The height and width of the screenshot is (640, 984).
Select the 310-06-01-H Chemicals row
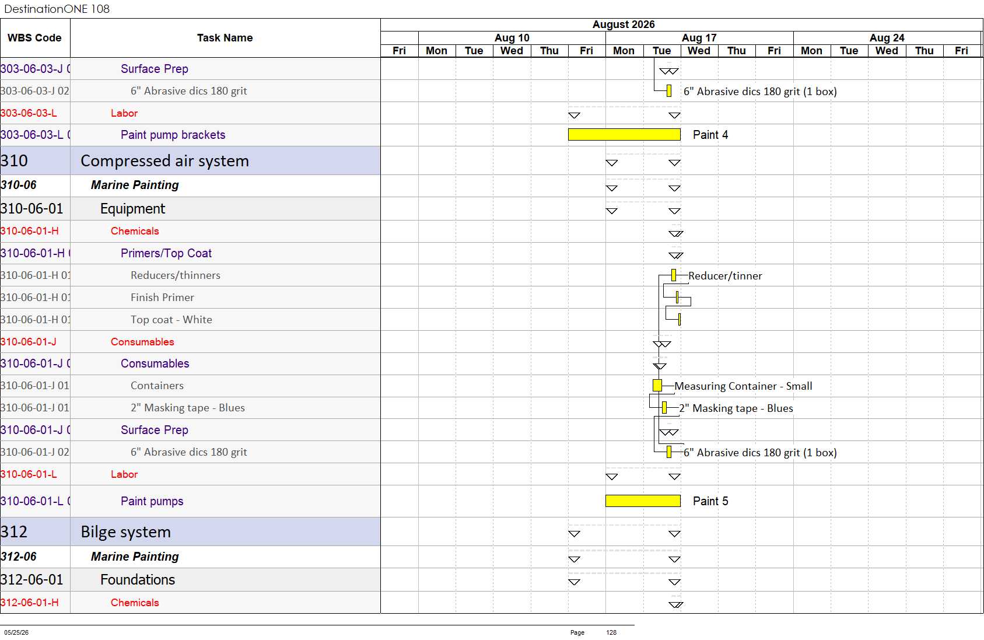(190, 231)
